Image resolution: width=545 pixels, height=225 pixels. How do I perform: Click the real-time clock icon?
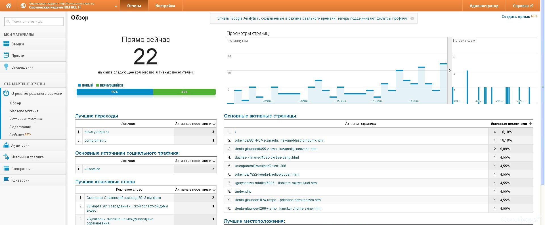(x=6, y=93)
